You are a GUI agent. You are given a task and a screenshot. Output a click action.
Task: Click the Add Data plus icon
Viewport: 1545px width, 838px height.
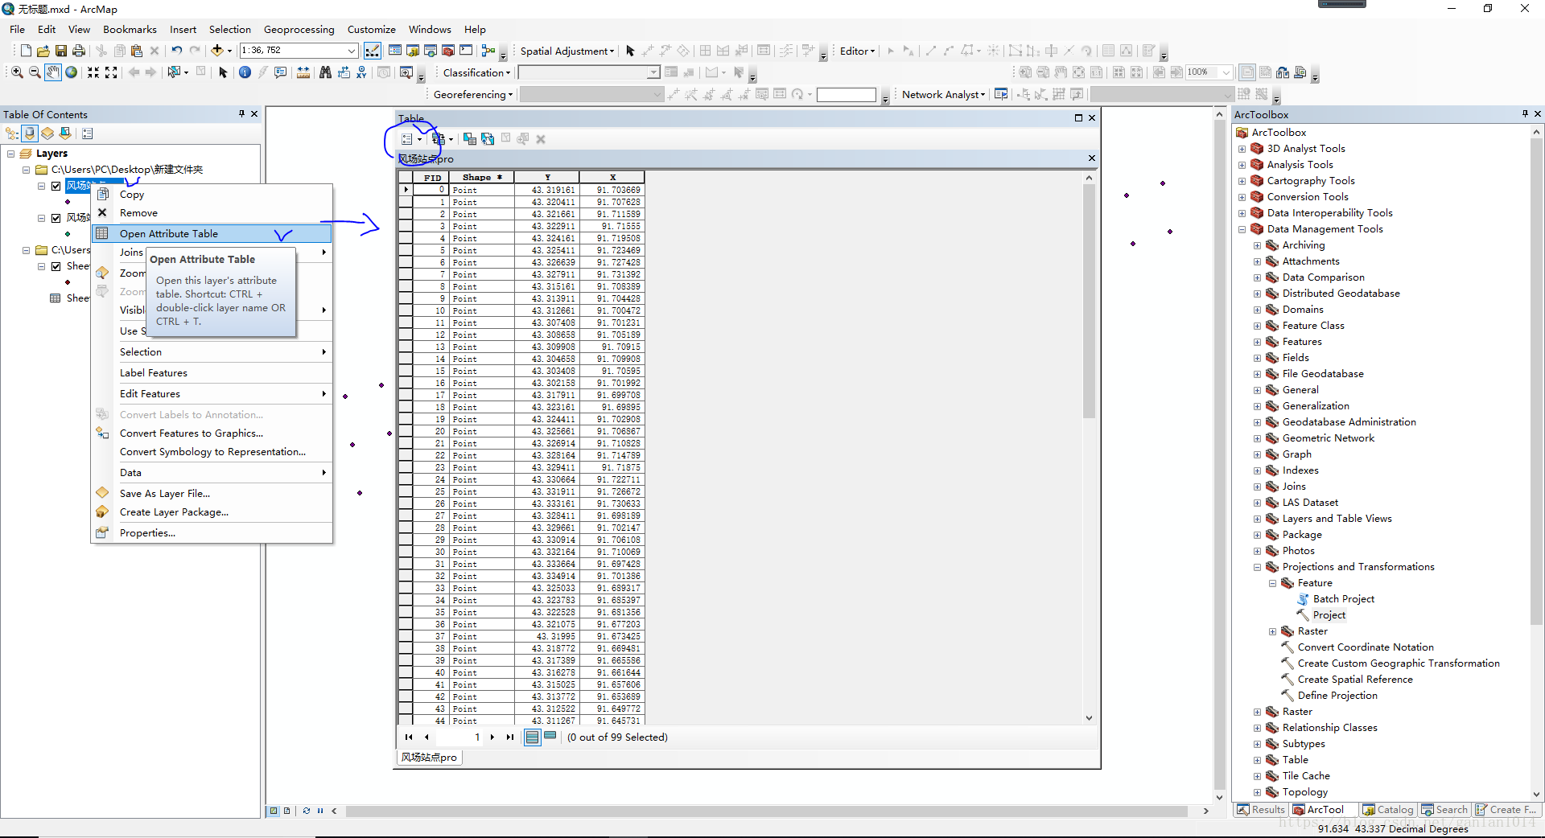216,51
